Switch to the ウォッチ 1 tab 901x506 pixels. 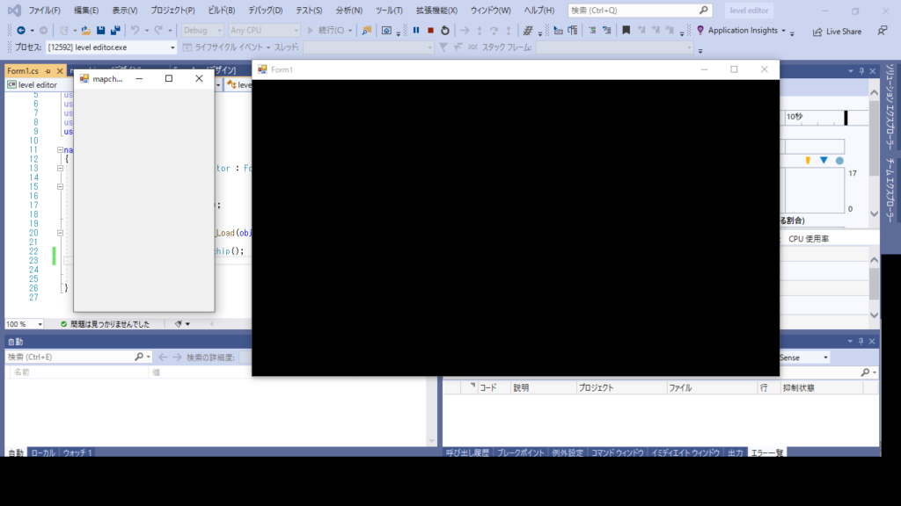point(77,453)
